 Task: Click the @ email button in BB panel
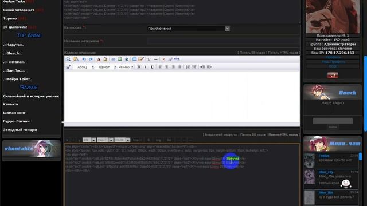tap(149, 140)
